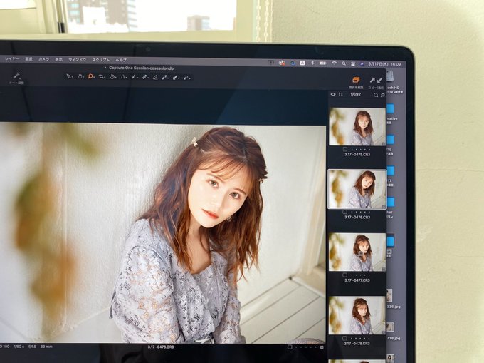Select the Macintosh HD desktop drive icon

[x=390, y=77]
